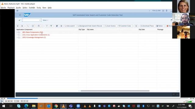Click the Collapse all nodes icon

click(22, 26)
